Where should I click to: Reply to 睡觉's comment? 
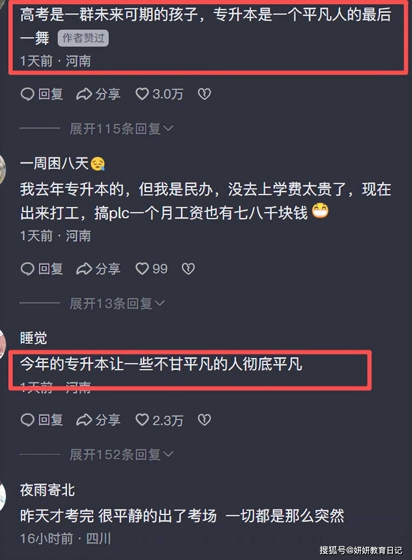[42, 420]
